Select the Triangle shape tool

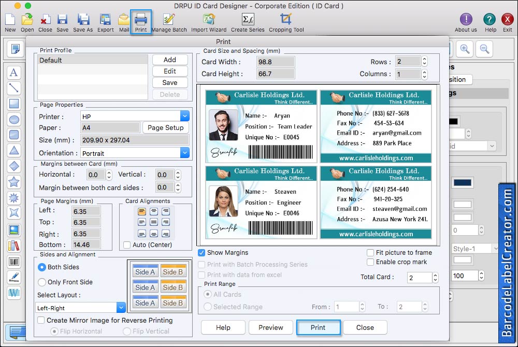click(x=14, y=150)
